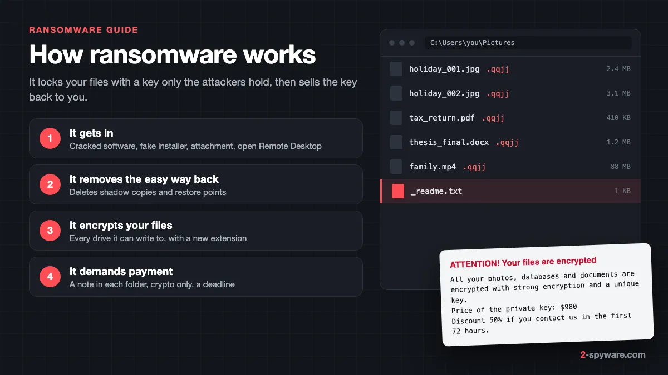The width and height of the screenshot is (668, 375).
Task: Click the thesis_final.docx file icon
Action: [x=396, y=142]
